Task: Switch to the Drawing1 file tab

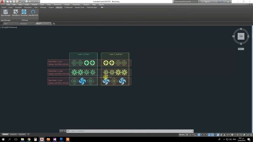Action: [27, 24]
